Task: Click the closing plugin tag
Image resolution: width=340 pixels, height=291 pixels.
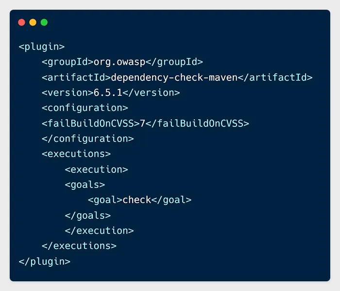Action: pyautogui.click(x=45, y=261)
